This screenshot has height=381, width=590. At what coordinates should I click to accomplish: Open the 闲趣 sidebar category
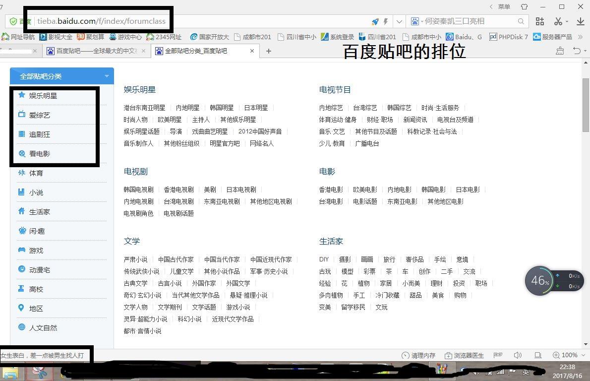(x=37, y=231)
